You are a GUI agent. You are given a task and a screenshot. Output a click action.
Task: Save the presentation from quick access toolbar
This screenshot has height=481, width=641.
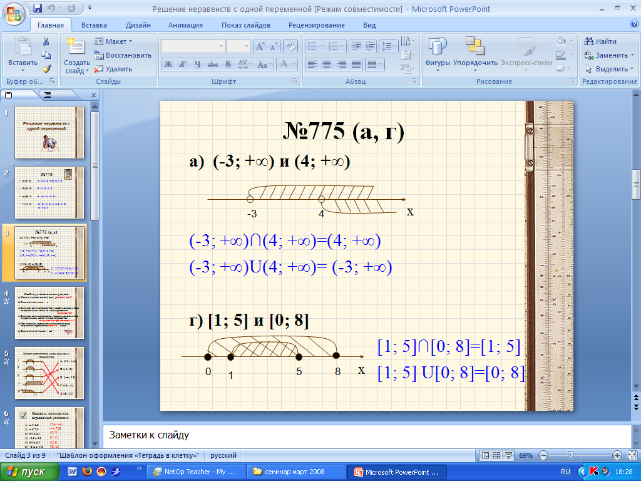pos(38,9)
